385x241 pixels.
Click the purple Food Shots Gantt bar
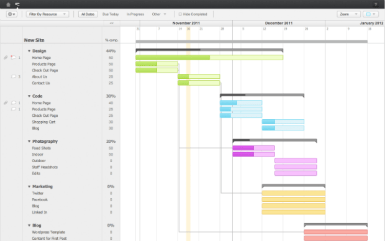pyautogui.click(x=253, y=148)
